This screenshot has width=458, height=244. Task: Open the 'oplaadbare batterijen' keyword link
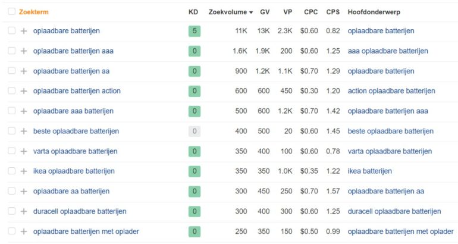coord(66,31)
